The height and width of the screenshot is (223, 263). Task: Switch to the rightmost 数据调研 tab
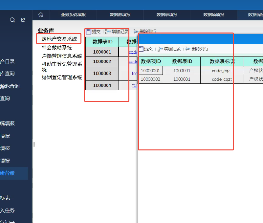tap(250, 15)
